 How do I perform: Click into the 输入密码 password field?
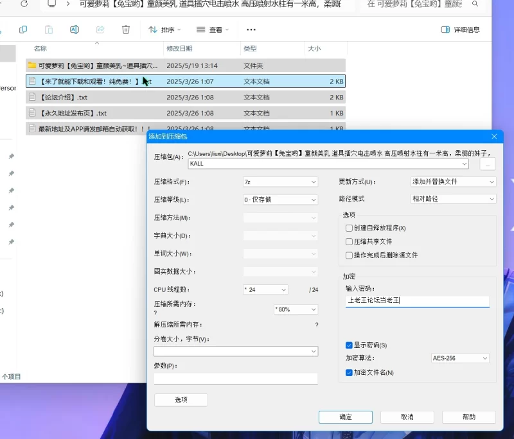(x=417, y=300)
